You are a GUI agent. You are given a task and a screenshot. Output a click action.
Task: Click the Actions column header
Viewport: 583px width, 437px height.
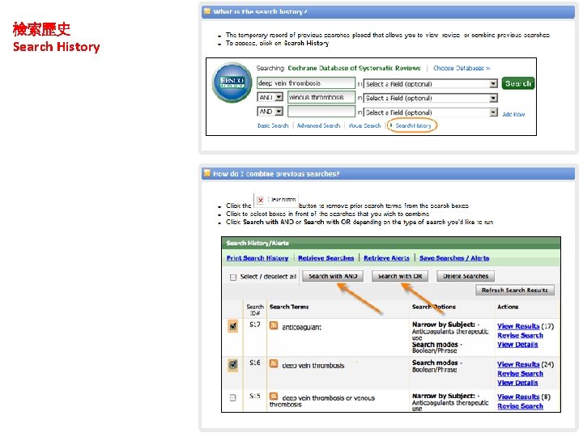click(508, 307)
